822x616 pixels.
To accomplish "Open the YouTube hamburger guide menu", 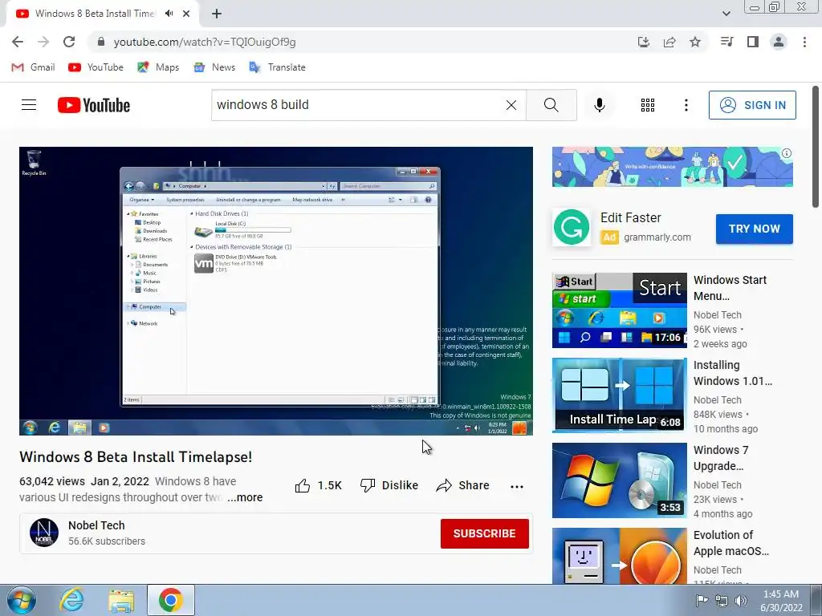I will (29, 105).
